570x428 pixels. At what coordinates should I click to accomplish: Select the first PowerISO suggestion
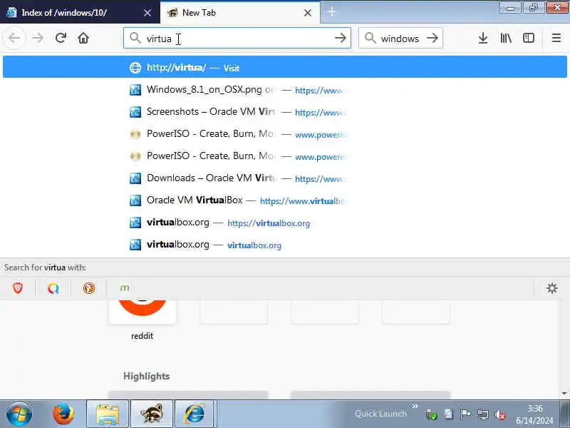284,134
